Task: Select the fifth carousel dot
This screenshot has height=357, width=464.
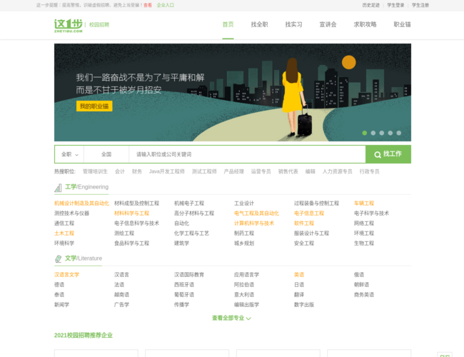Action: 399,133
